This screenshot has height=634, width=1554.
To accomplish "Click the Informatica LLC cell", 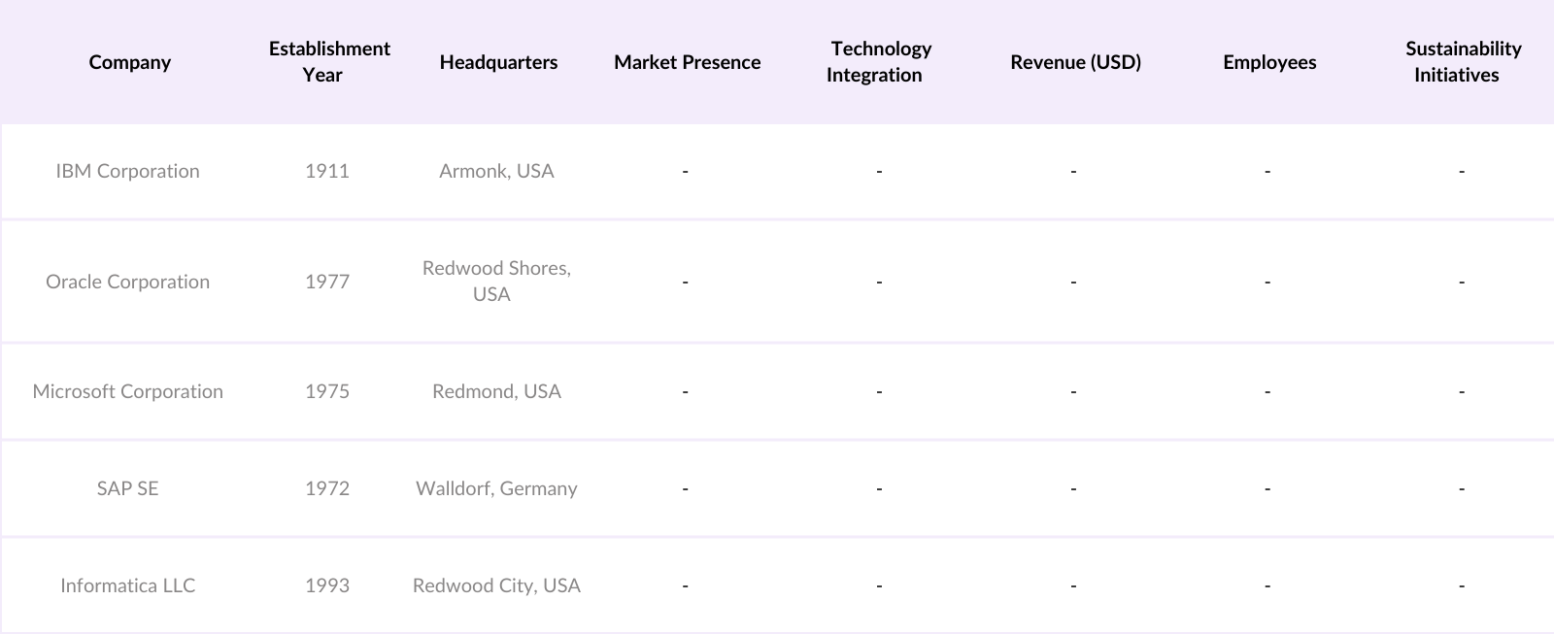I will point(127,585).
